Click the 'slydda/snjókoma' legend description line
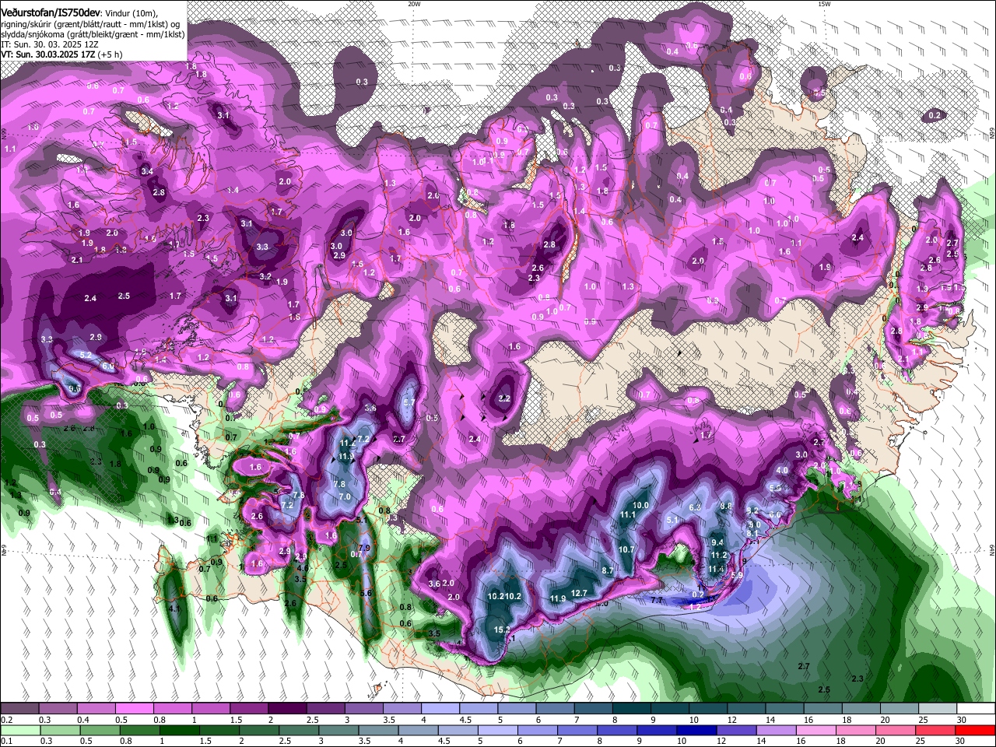996x747 pixels. pos(93,34)
